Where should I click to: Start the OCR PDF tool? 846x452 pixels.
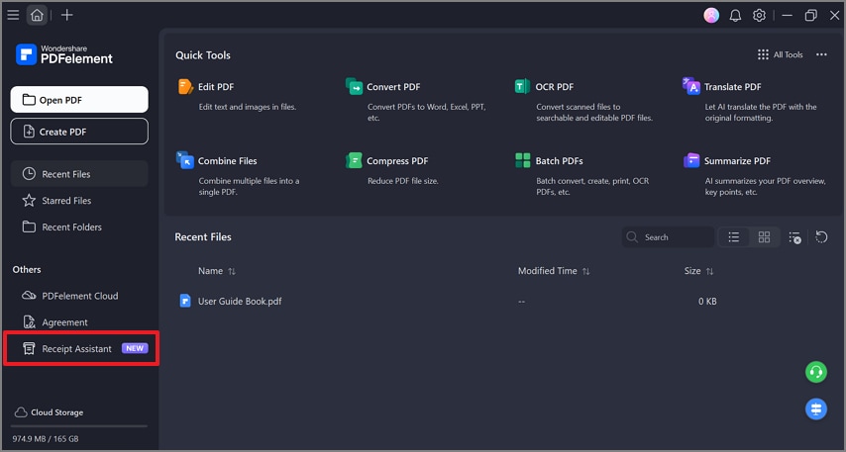coord(554,87)
